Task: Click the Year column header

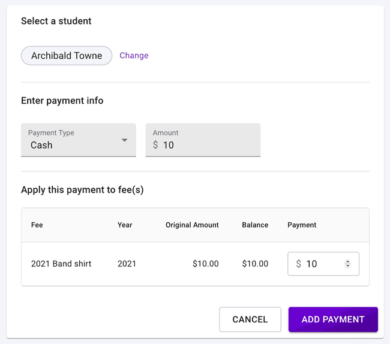Action: point(125,225)
